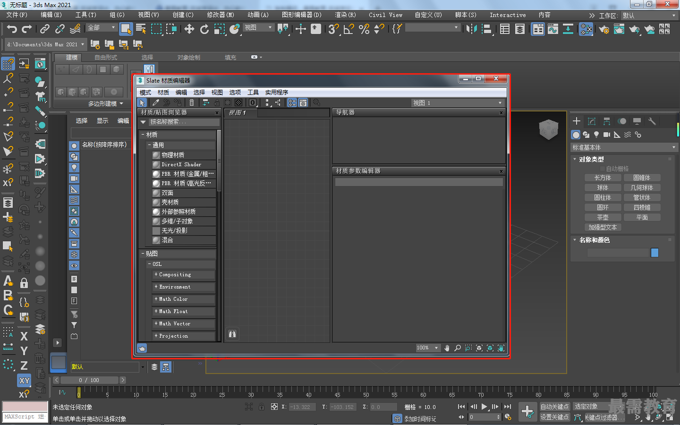Toggle Geometry category circle button

click(x=576, y=135)
